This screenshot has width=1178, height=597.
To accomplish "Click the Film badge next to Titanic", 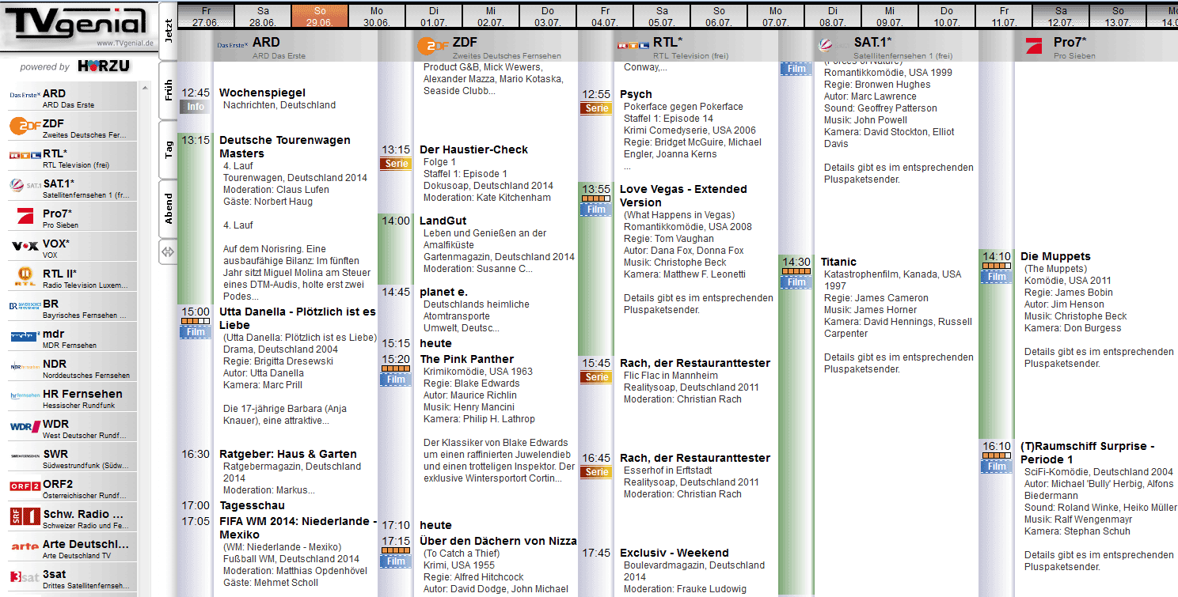I will click(x=796, y=281).
